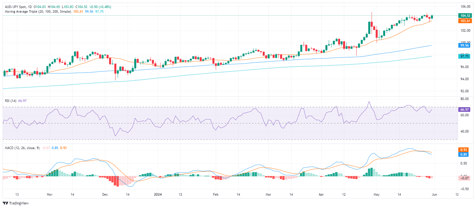Click the TradingView logo icon

[x=5, y=203]
